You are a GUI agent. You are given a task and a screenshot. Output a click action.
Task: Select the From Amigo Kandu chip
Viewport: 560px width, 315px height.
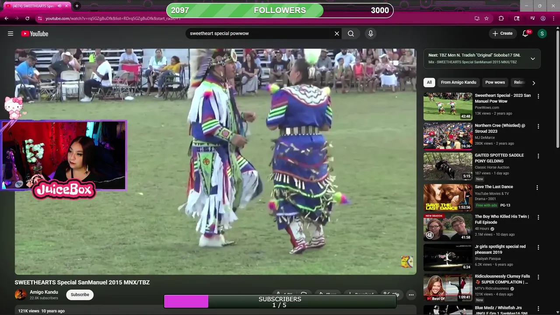(x=458, y=82)
